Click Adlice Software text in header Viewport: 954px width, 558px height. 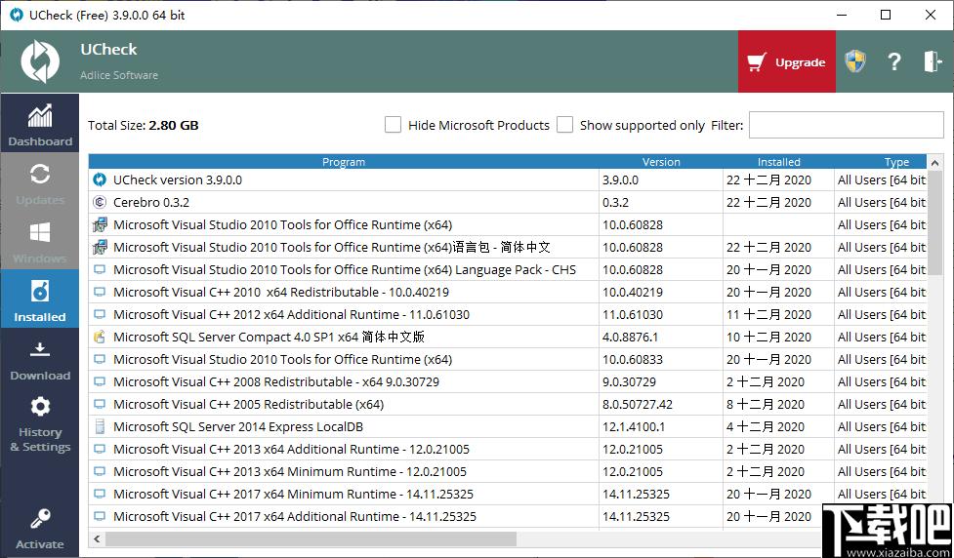pos(119,75)
